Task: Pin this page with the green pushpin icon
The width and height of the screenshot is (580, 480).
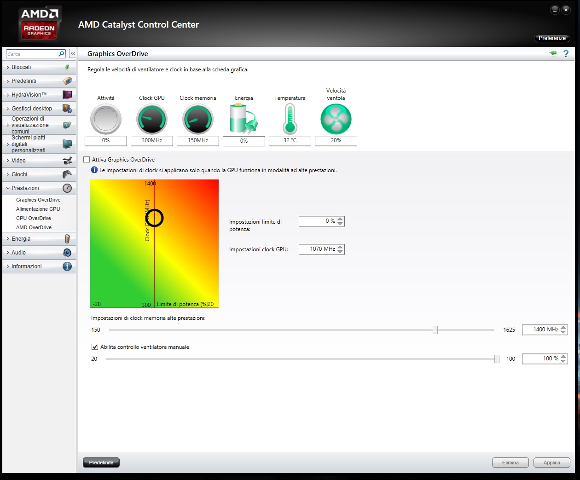Action: [553, 54]
